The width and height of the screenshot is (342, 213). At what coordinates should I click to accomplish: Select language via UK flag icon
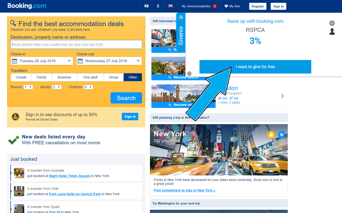point(170,6)
